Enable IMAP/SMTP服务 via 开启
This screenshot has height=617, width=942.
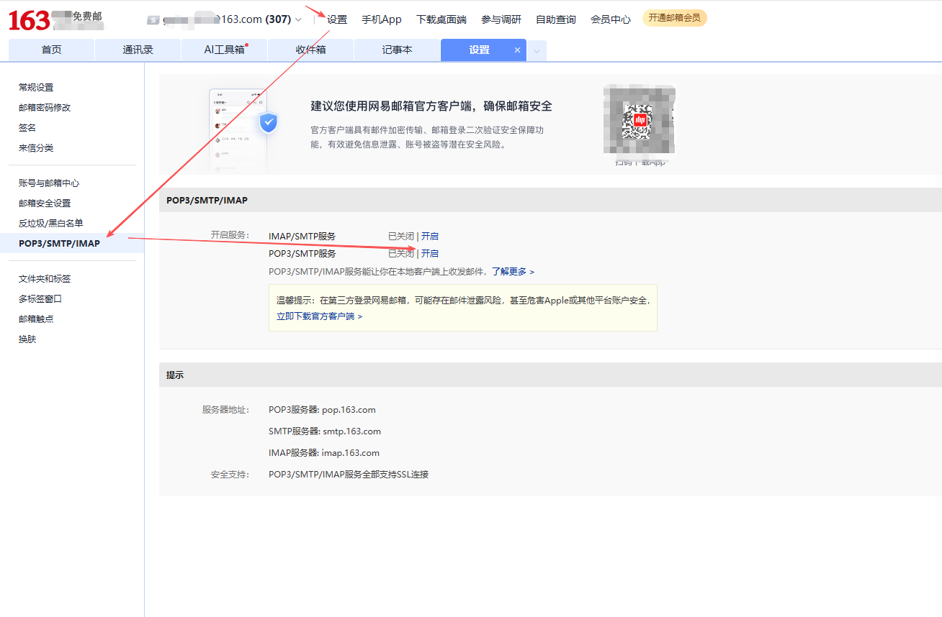point(430,237)
